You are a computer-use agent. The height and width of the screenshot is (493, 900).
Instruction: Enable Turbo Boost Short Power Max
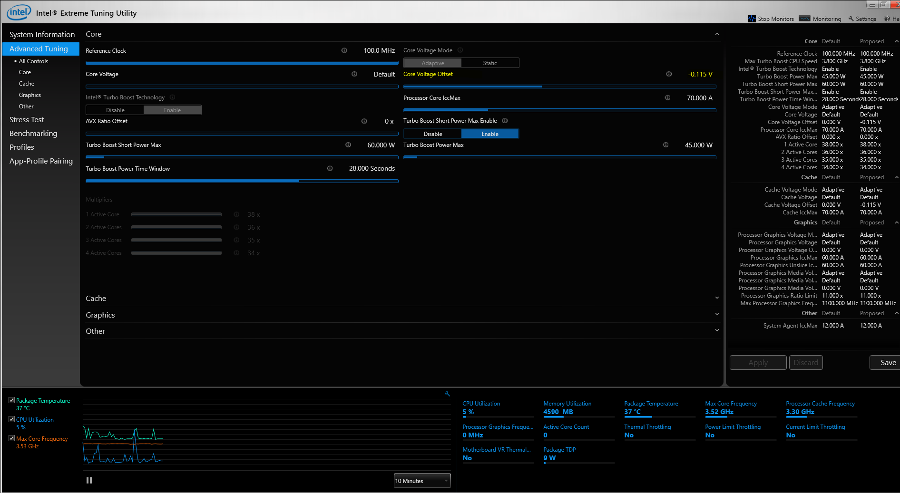click(490, 134)
